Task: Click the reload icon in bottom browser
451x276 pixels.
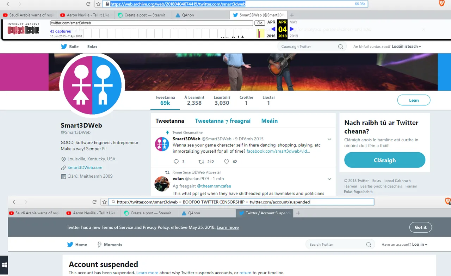Action: click(x=94, y=202)
